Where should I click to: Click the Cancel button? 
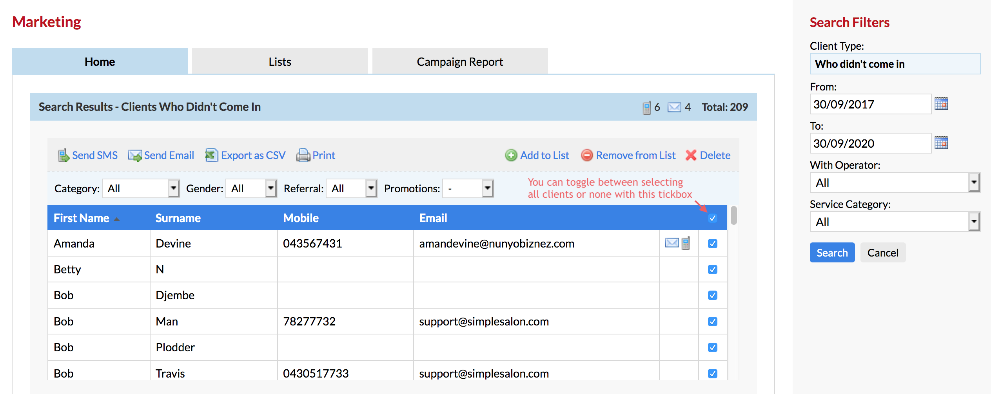[883, 253]
